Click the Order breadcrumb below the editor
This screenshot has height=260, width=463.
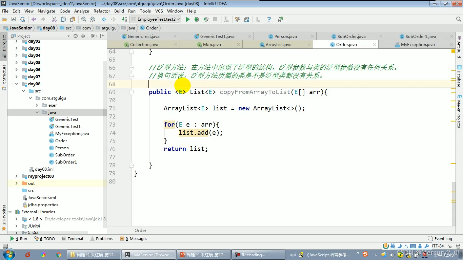(x=140, y=230)
